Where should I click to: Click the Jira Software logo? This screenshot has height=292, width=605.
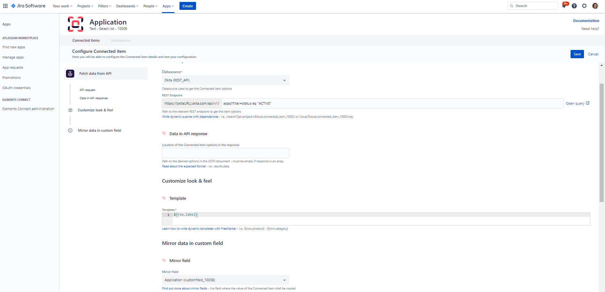[x=28, y=6]
